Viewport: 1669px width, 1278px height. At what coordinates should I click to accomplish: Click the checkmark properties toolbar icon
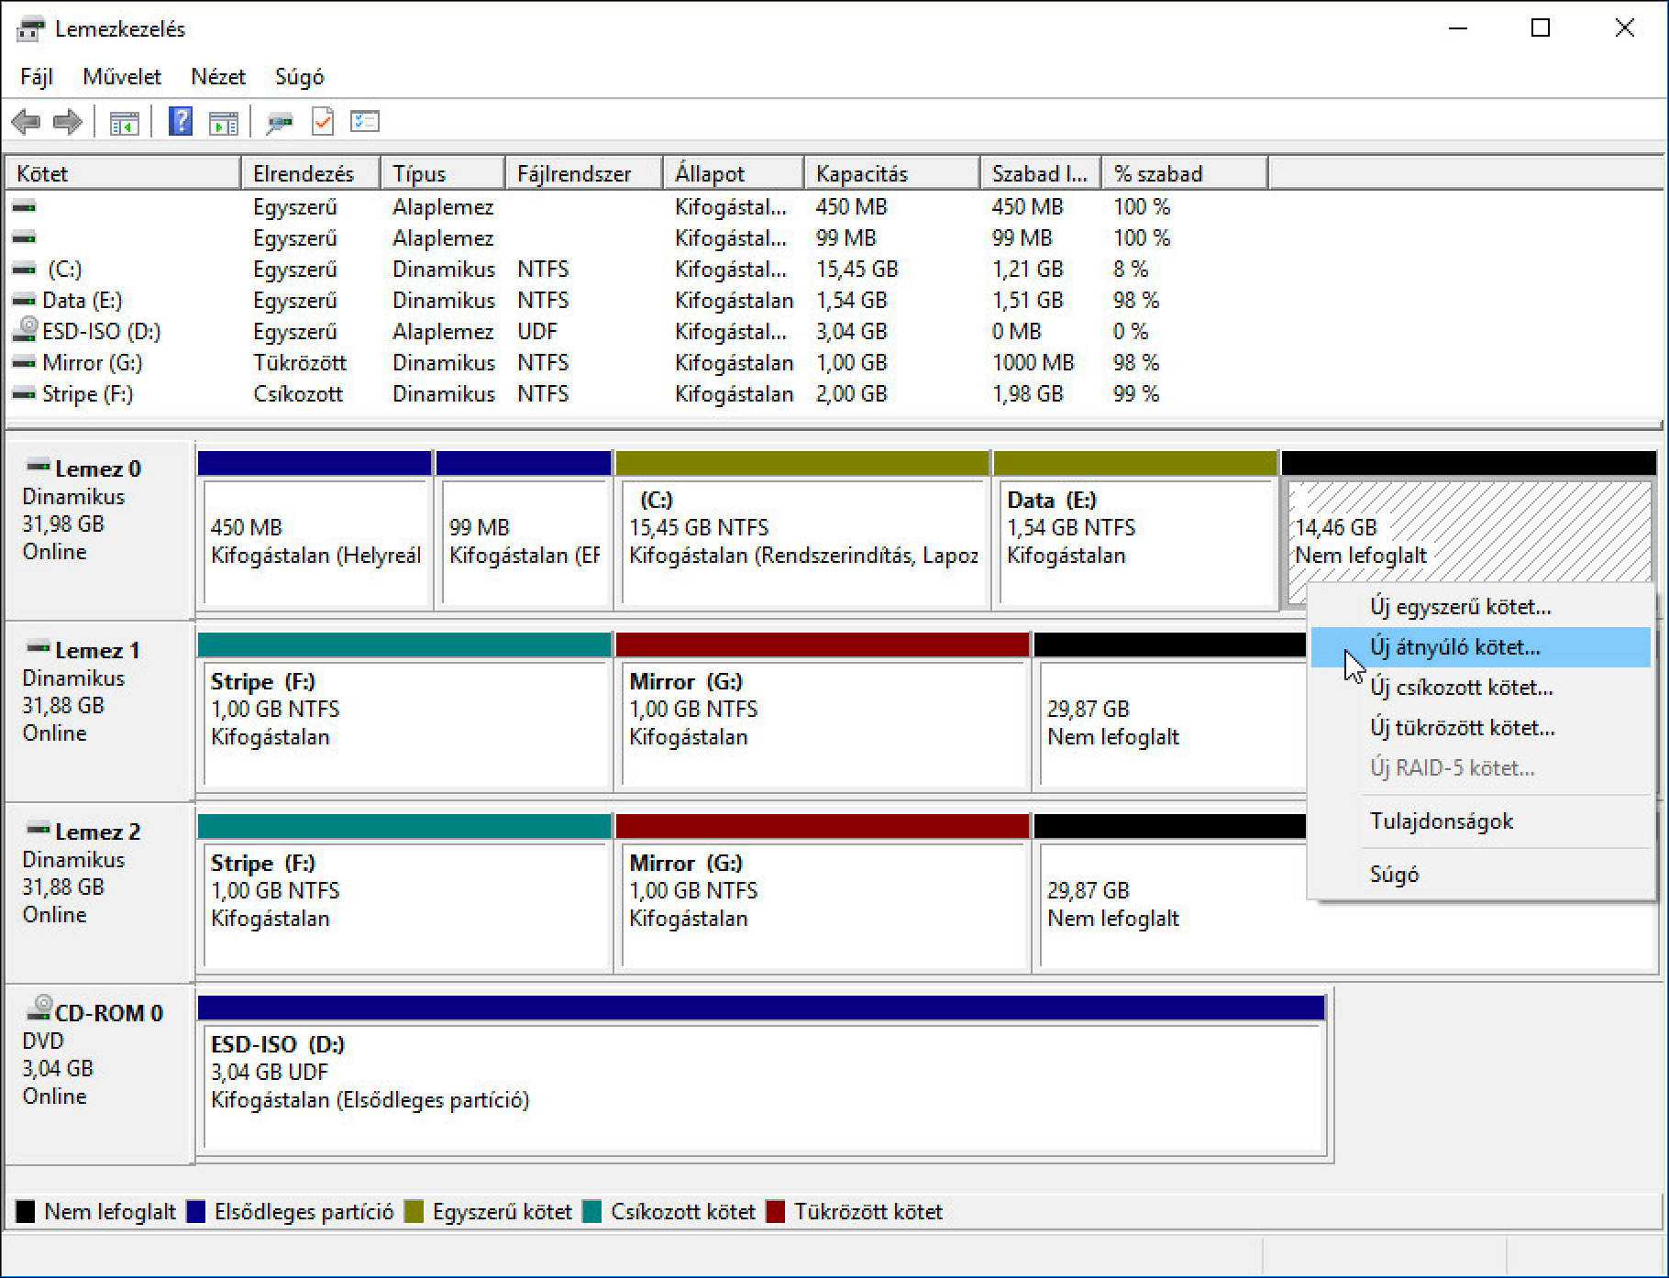323,122
